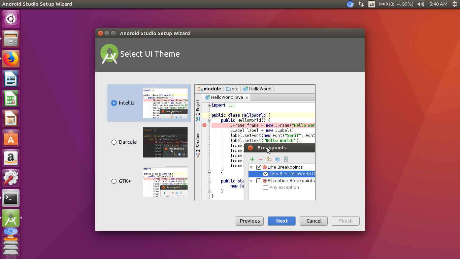460x259 pixels.
Task: Click the IntelliJ theme thumbnail preview
Action: click(165, 103)
